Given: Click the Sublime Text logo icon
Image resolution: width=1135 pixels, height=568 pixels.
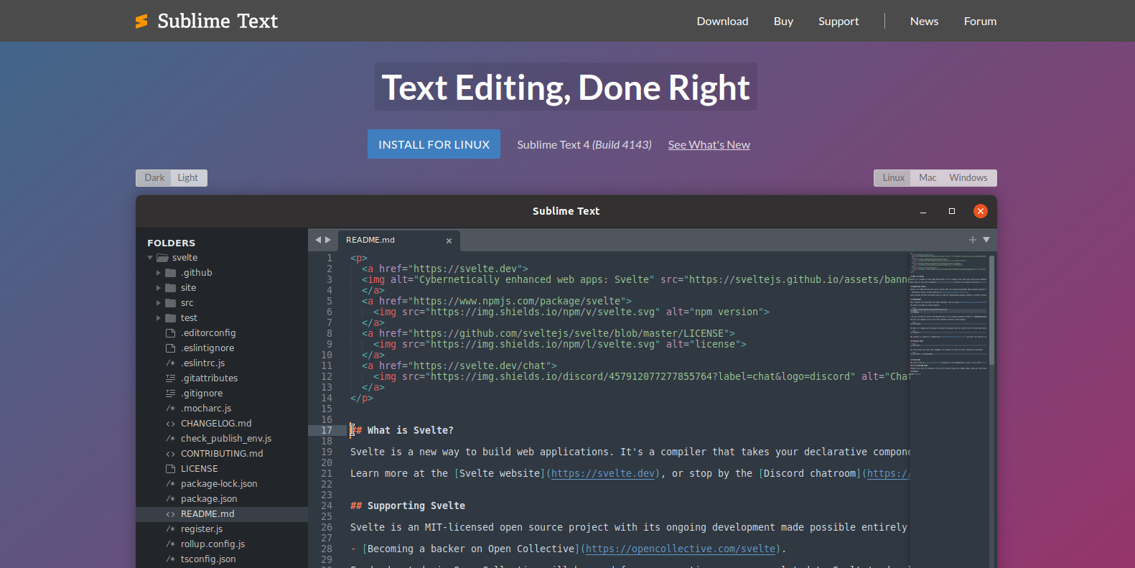Looking at the screenshot, I should click(141, 22).
